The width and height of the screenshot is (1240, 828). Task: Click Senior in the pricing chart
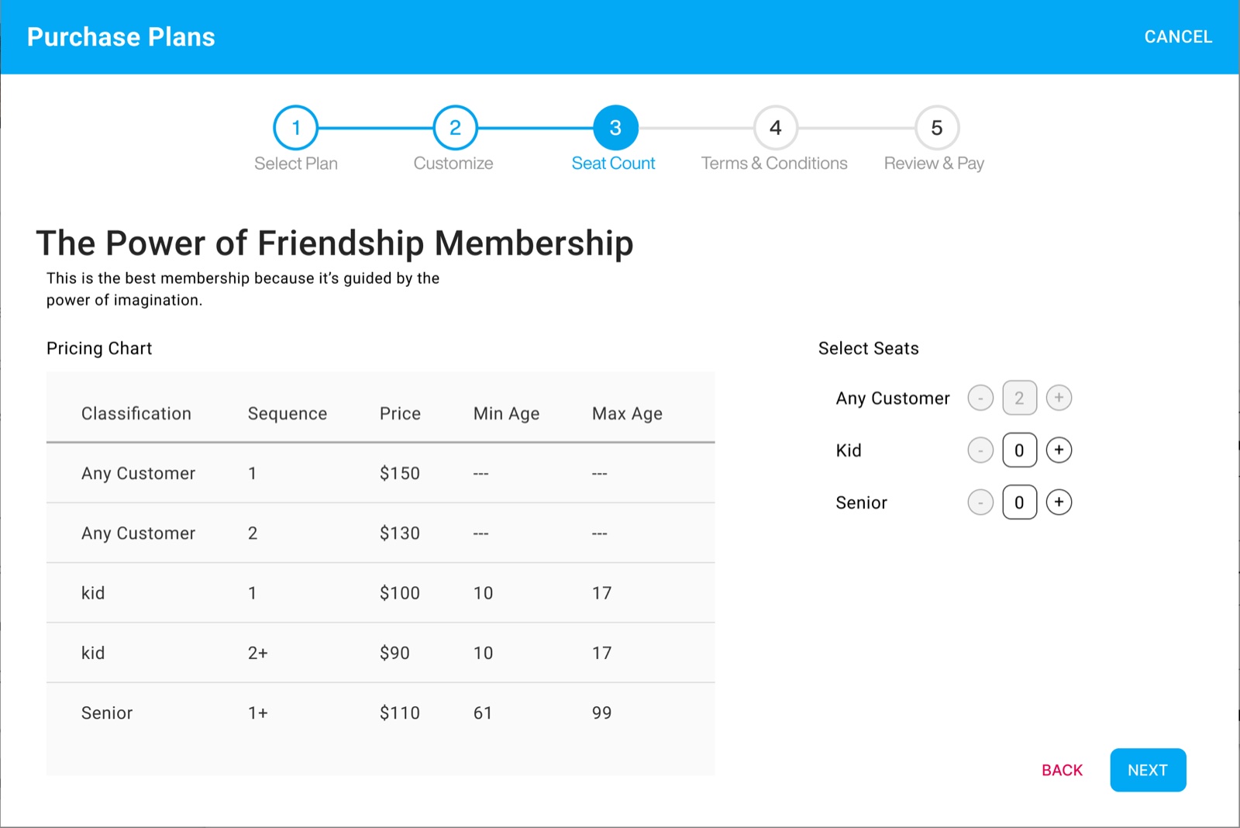tap(107, 712)
